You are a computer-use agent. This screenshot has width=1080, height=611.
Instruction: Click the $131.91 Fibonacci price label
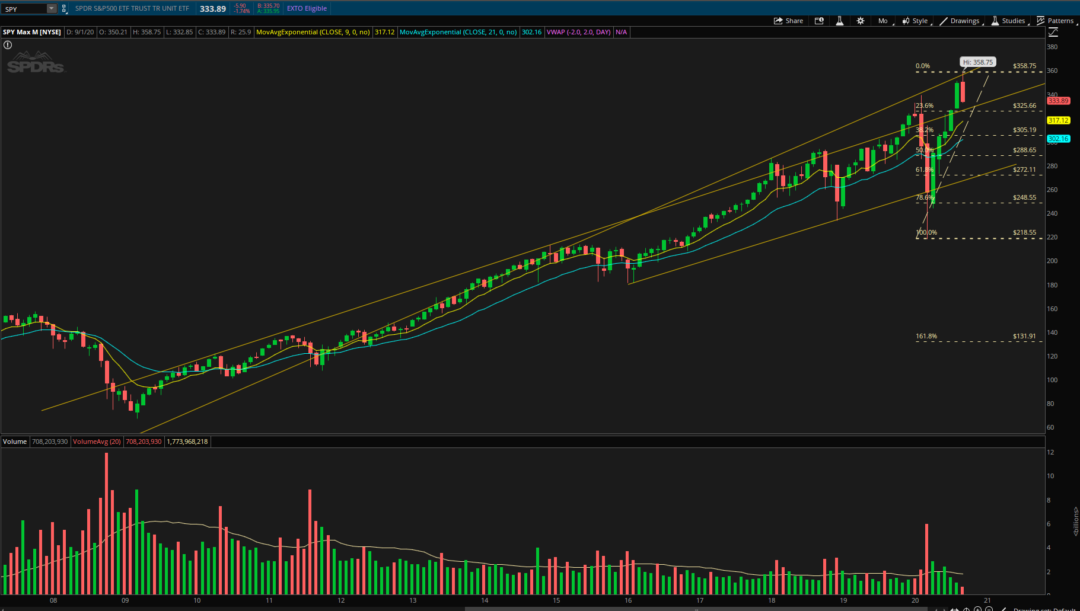click(x=1024, y=336)
